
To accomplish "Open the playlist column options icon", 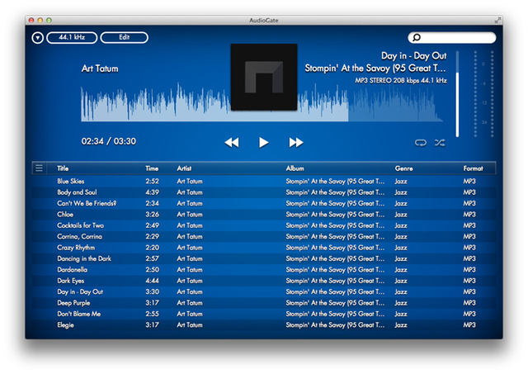I will (39, 168).
